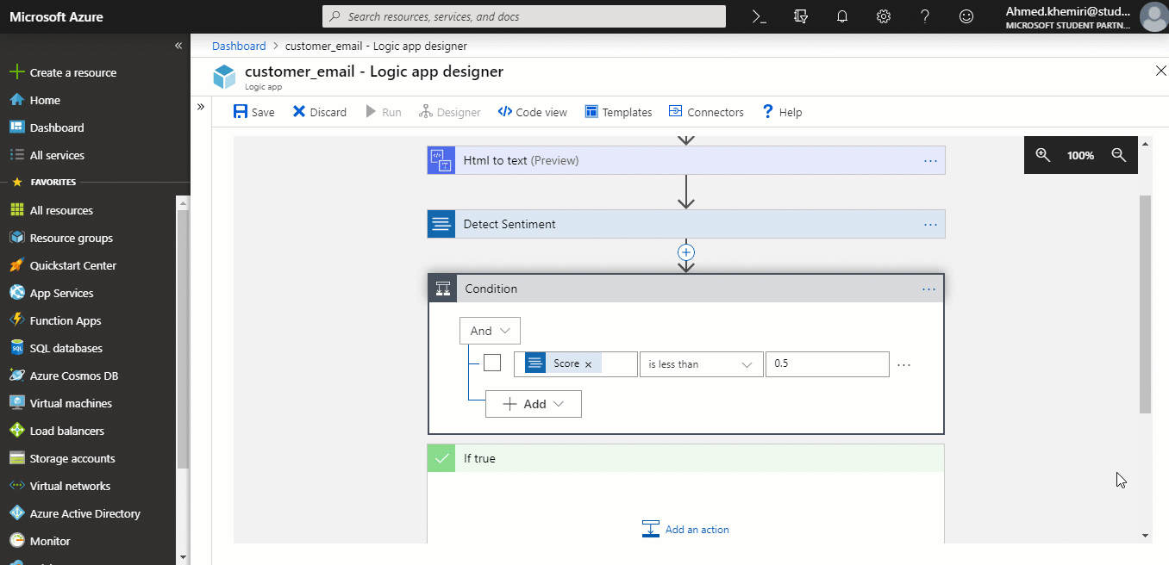Open Directory and subscription filter icon
The image size is (1169, 565).
801,16
